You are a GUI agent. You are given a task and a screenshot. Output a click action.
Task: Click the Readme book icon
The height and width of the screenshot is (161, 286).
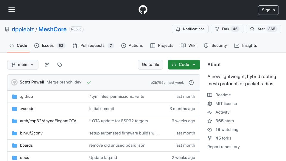coord(210,95)
